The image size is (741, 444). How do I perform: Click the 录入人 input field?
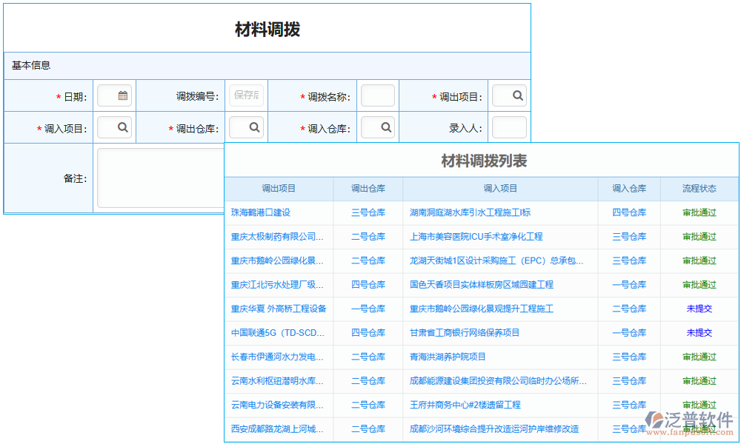click(x=509, y=127)
